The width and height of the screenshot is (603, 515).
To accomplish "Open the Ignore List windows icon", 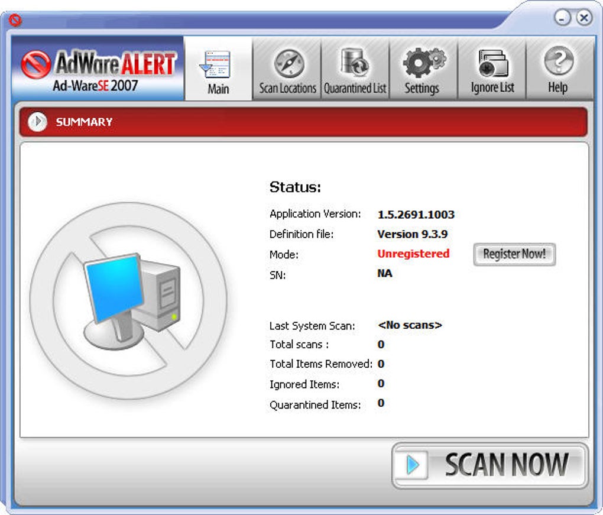I will pyautogui.click(x=494, y=63).
